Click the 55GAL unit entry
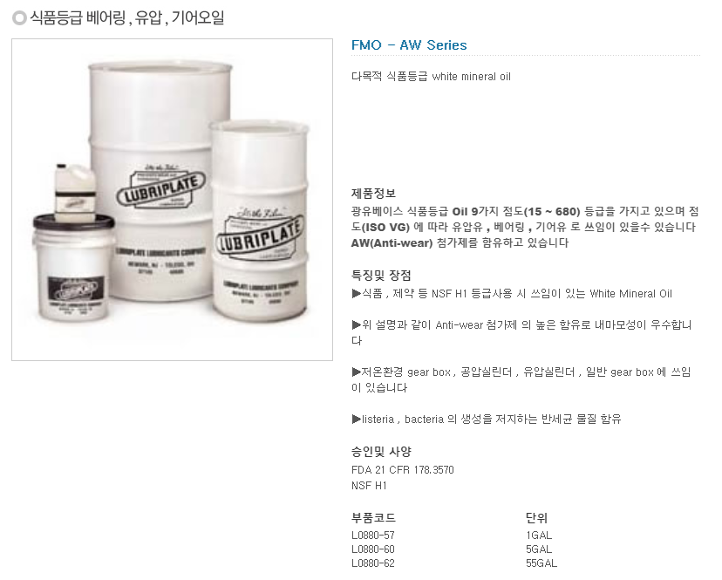 [541, 563]
